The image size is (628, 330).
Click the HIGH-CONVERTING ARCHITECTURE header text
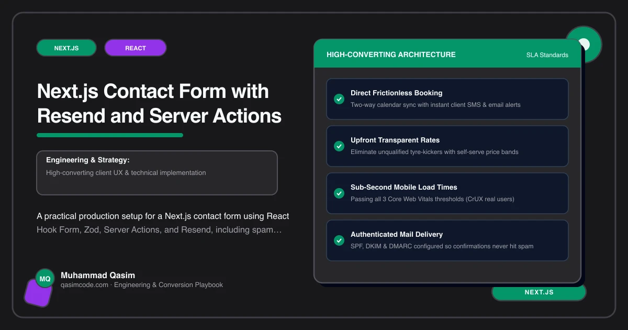391,54
